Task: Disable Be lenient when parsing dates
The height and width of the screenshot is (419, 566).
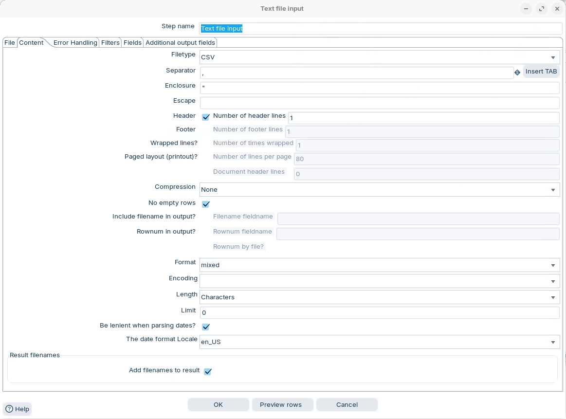Action: (x=206, y=327)
